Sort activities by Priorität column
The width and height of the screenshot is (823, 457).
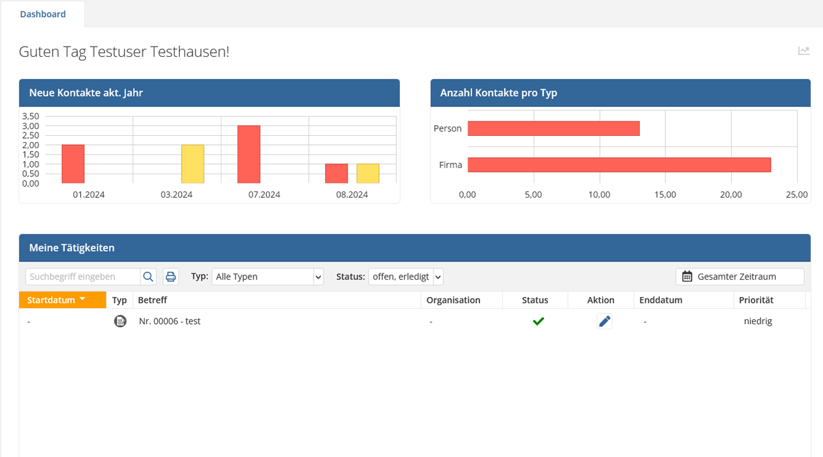click(755, 300)
